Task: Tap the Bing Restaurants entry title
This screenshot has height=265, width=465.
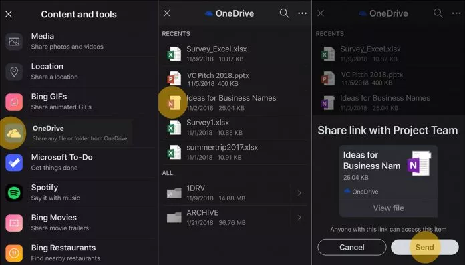Action: click(63, 248)
